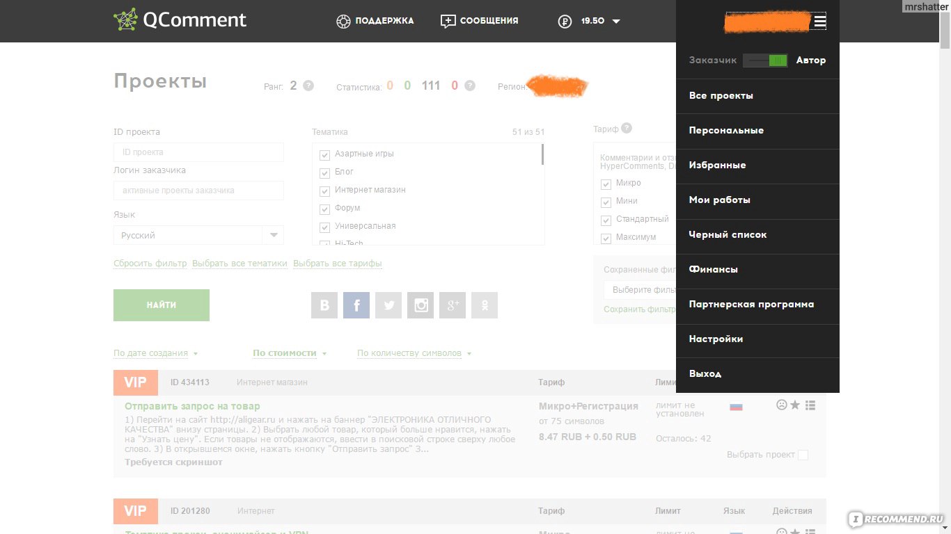Click statistics value 111
Viewport: 951px width, 534px height.
431,86
